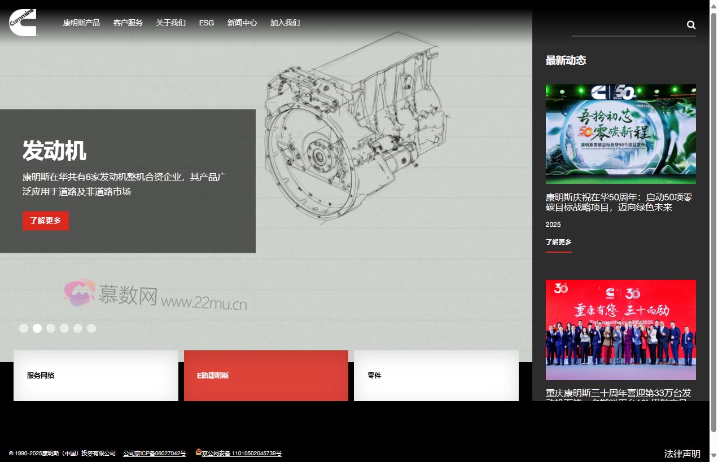Select the first carousel dot
The height and width of the screenshot is (462, 718).
24,328
